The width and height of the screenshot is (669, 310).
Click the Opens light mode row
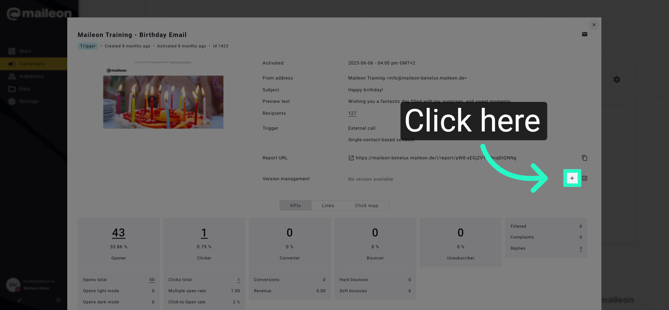[118, 291]
